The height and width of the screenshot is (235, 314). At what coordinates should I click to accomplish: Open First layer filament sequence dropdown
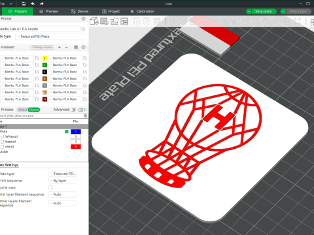pyautogui.click(x=62, y=195)
